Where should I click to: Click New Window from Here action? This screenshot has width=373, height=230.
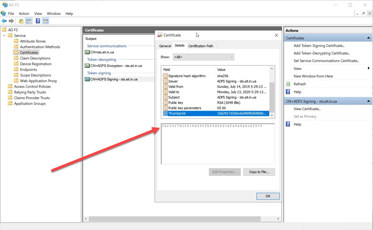313,76
